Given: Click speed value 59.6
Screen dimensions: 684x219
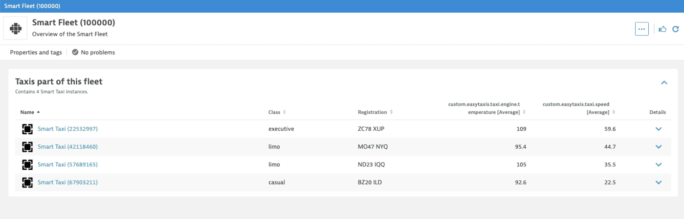Looking at the screenshot, I should click(x=610, y=129).
